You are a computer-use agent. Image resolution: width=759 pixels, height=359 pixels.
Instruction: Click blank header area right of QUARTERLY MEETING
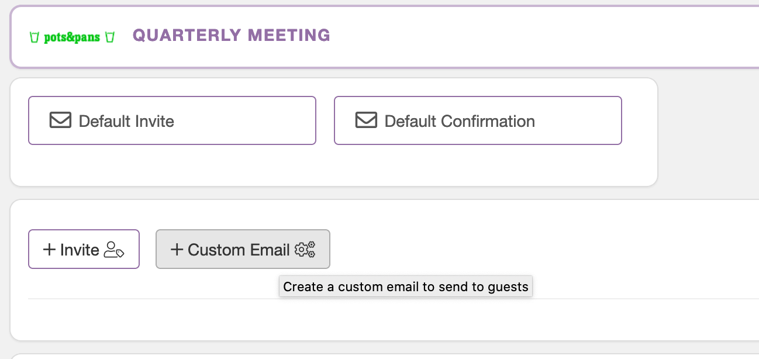click(544, 36)
